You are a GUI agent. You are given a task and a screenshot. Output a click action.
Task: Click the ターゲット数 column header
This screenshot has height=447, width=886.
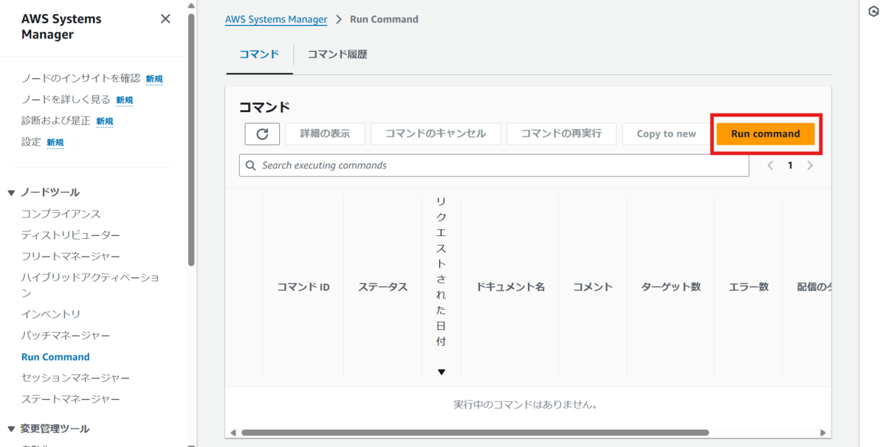671,287
